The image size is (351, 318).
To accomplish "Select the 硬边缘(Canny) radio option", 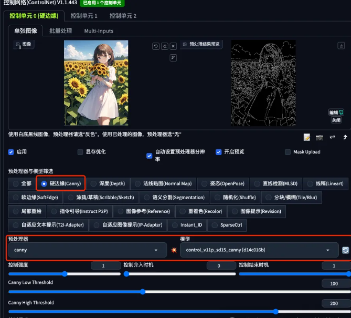I will coord(61,183).
